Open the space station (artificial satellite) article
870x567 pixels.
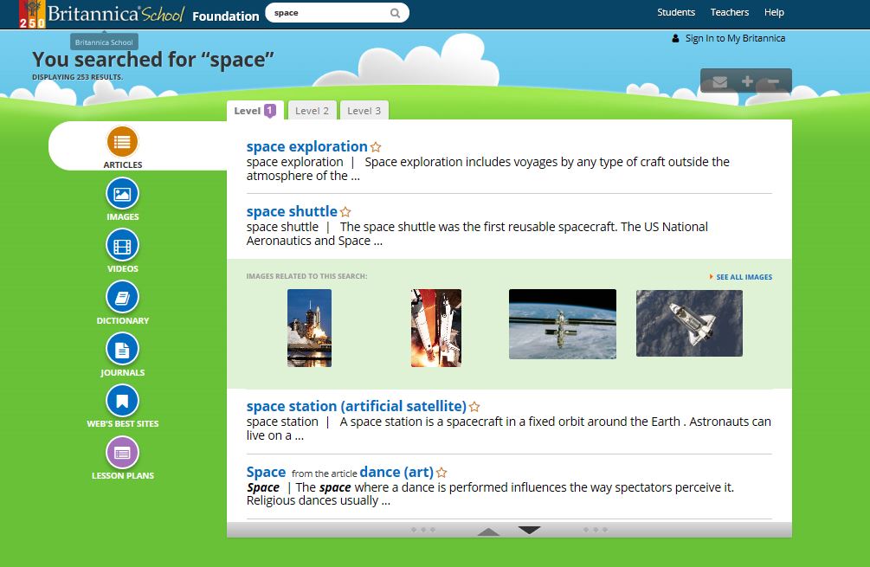(x=356, y=406)
